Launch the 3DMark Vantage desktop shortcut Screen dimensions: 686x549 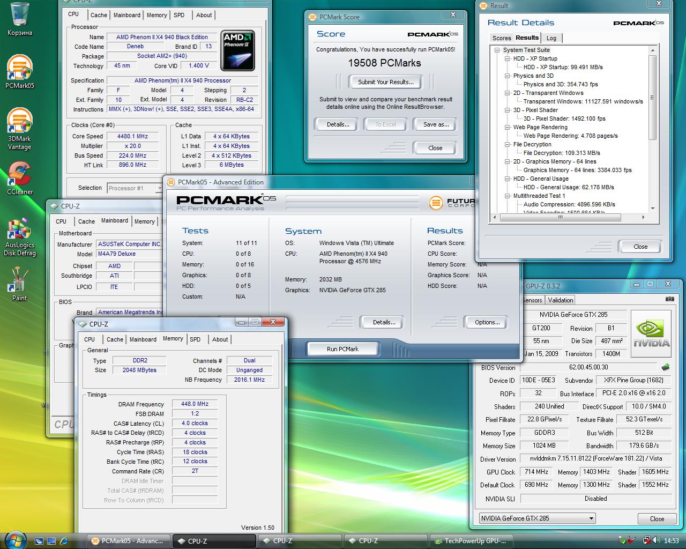pos(19,129)
